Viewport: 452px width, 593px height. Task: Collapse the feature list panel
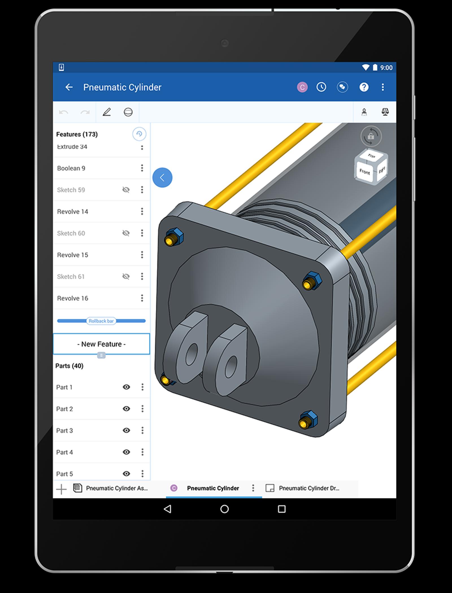pos(162,178)
